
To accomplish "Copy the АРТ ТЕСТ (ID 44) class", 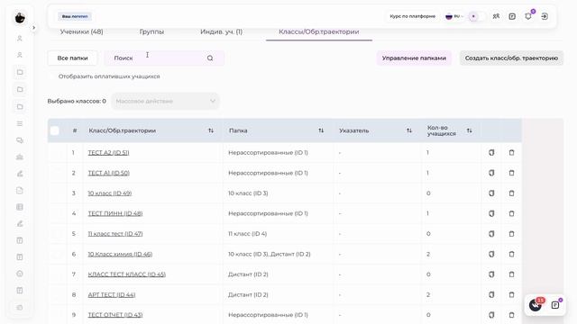I will [491, 294].
